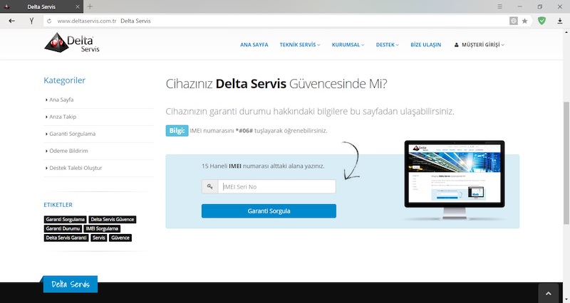Viewport: 570px width, 303px height.
Task: Reload page with refresh icon
Action: tap(49, 21)
